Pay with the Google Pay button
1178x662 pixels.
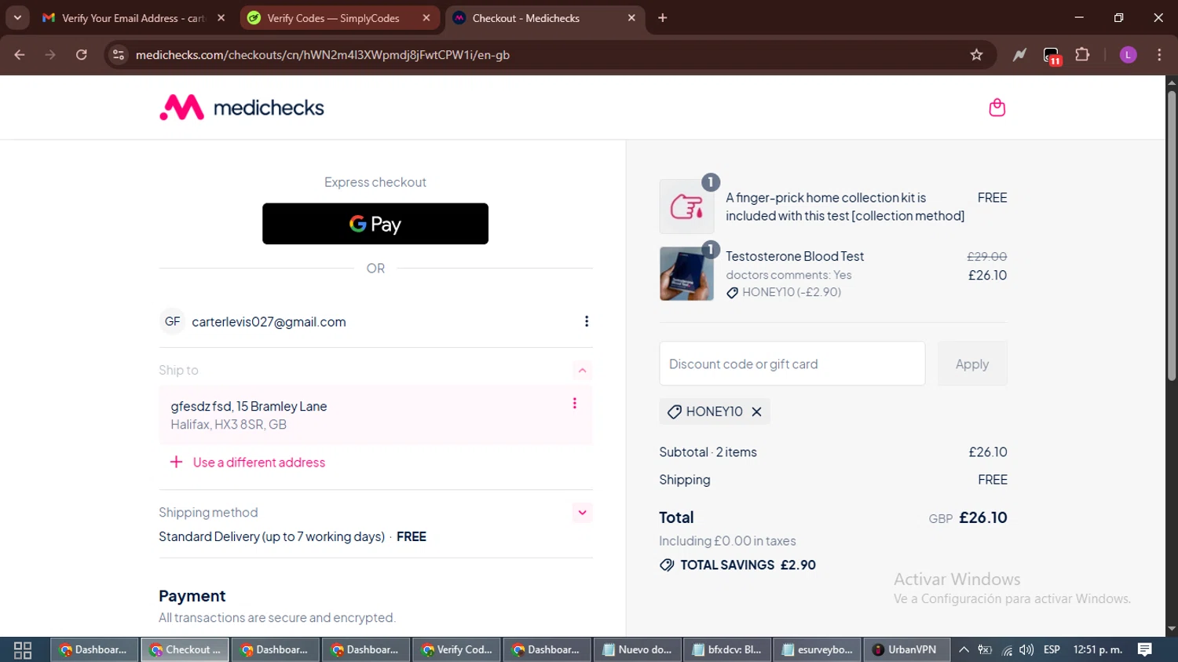375,224
